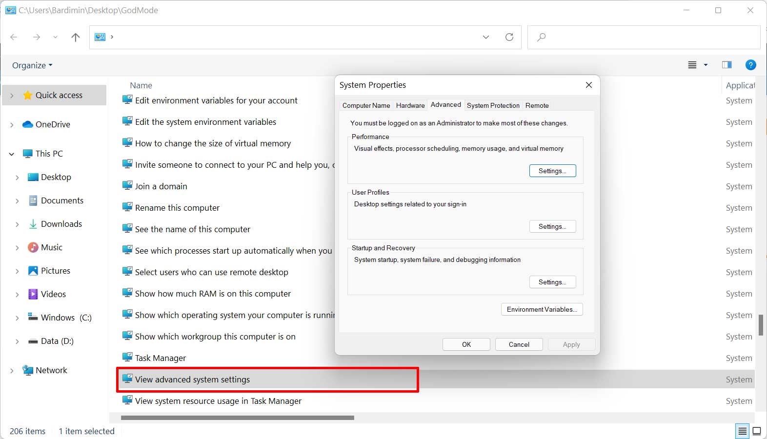Image resolution: width=767 pixels, height=439 pixels.
Task: Click the This PC monitor icon
Action: [28, 154]
